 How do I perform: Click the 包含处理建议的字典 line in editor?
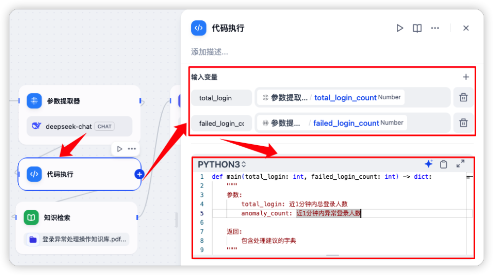(269, 240)
